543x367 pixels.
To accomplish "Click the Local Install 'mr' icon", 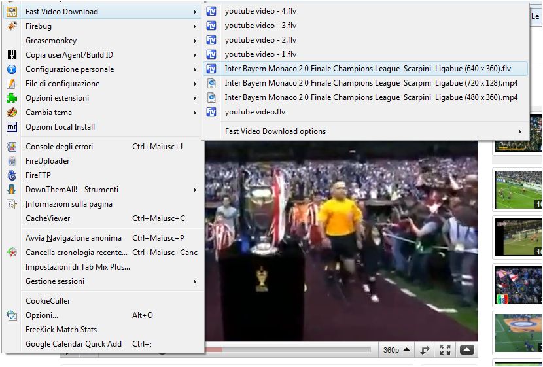I will point(12,127).
